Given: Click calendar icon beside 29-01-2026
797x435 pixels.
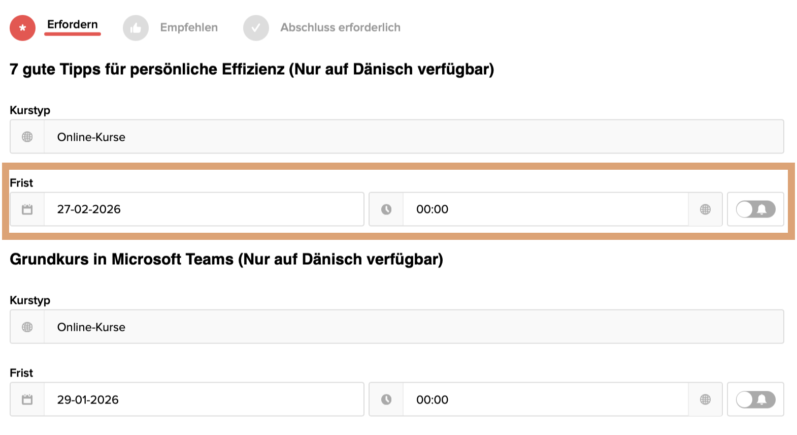Looking at the screenshot, I should (27, 399).
